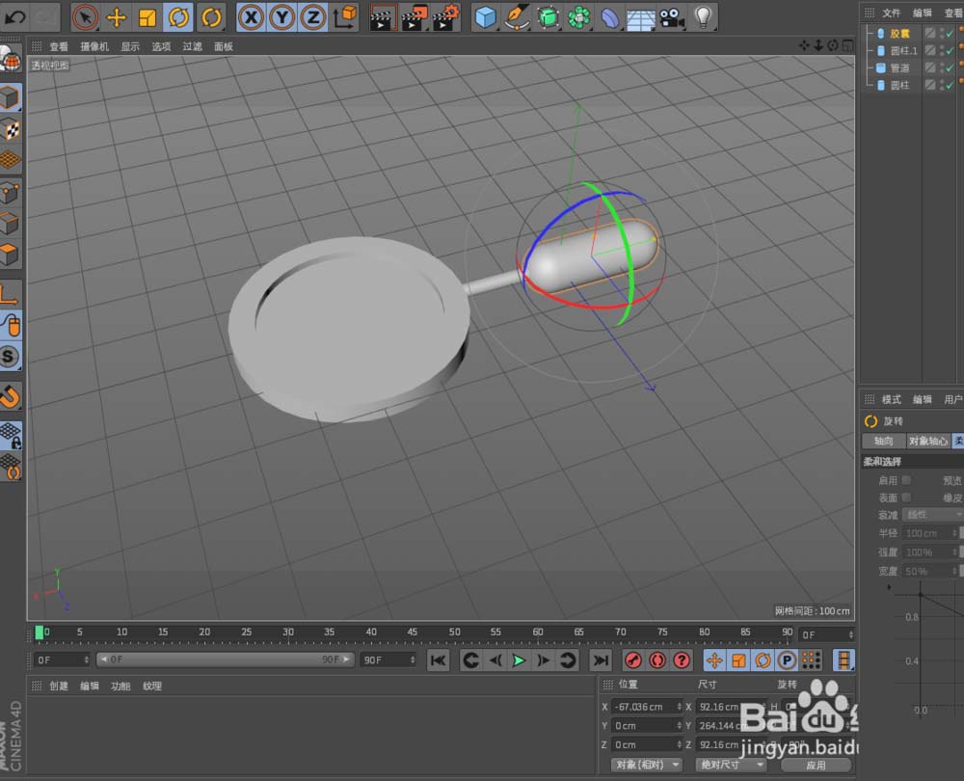The height and width of the screenshot is (781, 964).
Task: Open Render Settings gear clapperboard
Action: coord(446,17)
